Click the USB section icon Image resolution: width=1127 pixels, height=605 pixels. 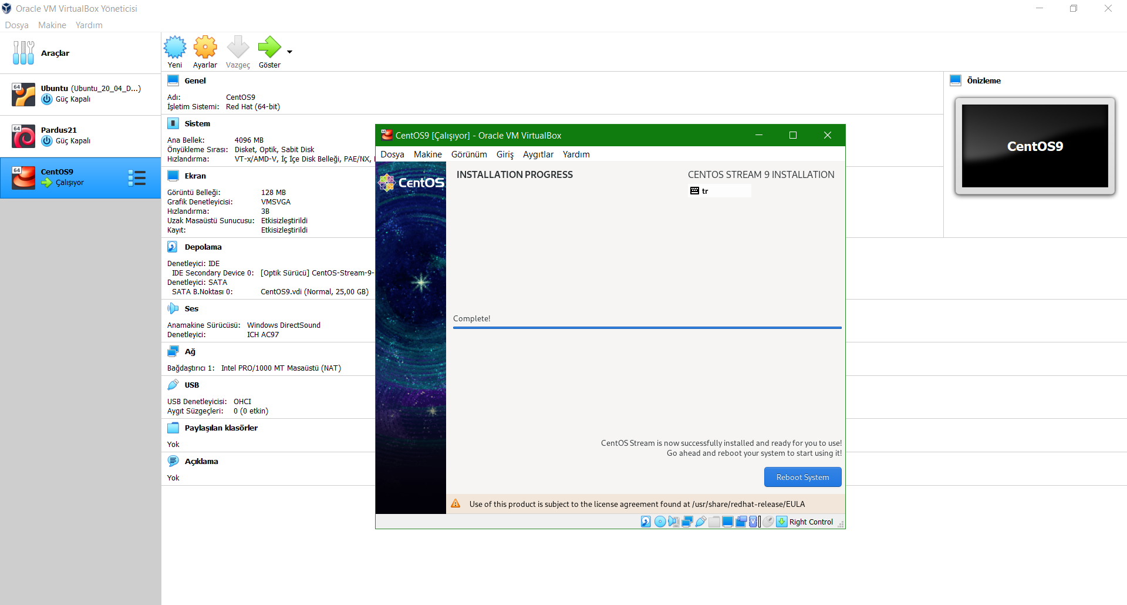(x=173, y=385)
